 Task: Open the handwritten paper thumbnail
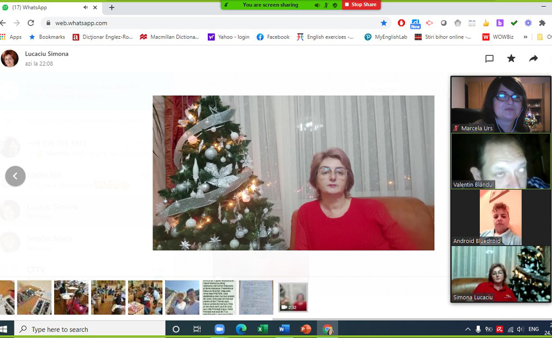coord(256,297)
